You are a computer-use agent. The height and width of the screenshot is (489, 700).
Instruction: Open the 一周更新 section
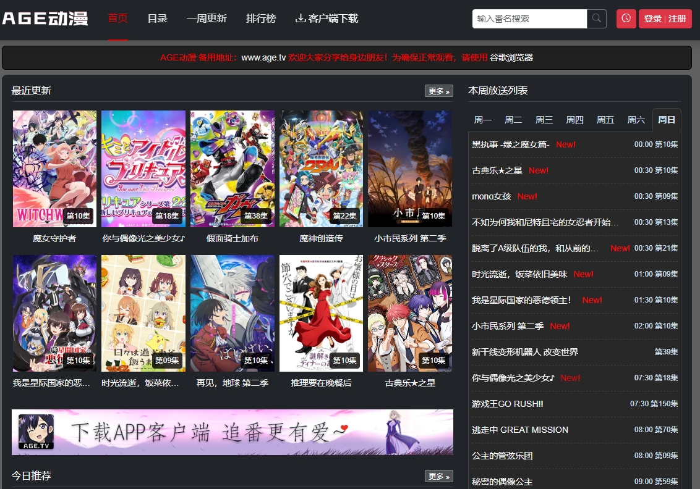point(207,19)
